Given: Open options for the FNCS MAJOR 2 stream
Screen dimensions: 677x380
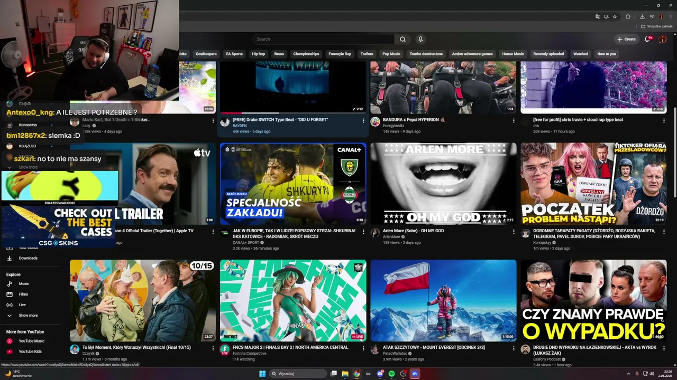Looking at the screenshot, I should pyautogui.click(x=363, y=348).
